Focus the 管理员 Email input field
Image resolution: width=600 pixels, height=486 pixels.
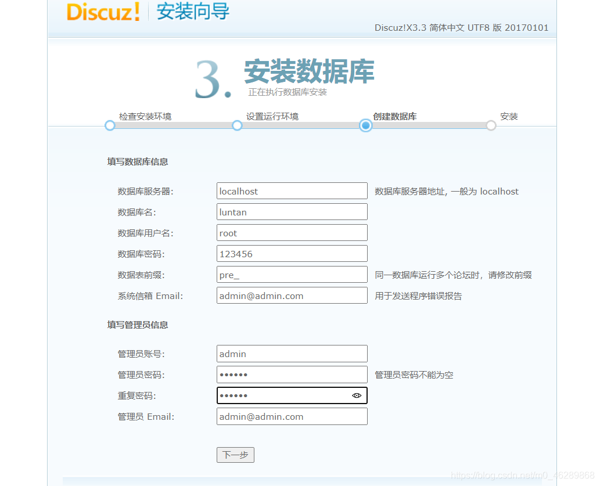click(x=292, y=416)
